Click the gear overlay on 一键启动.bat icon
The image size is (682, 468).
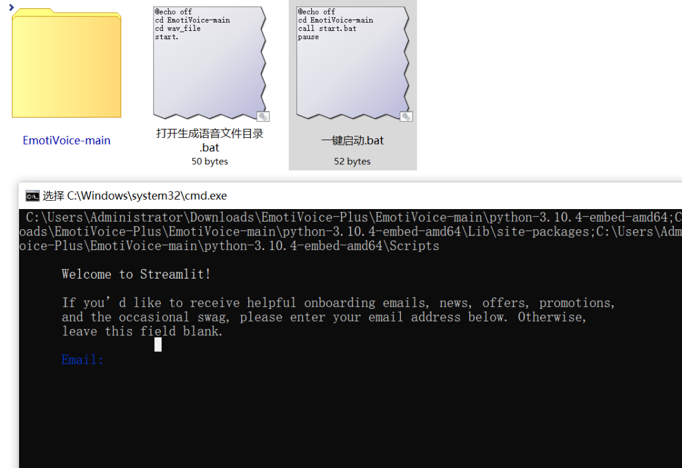tap(406, 117)
